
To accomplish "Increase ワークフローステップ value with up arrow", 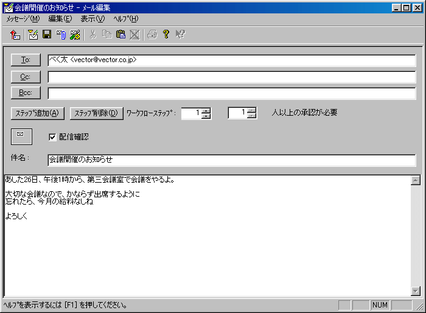I will click(206, 111).
